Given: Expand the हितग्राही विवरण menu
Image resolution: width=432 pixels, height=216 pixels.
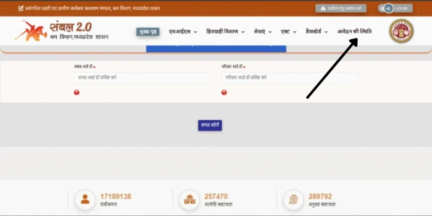Looking at the screenshot, I should point(225,32).
